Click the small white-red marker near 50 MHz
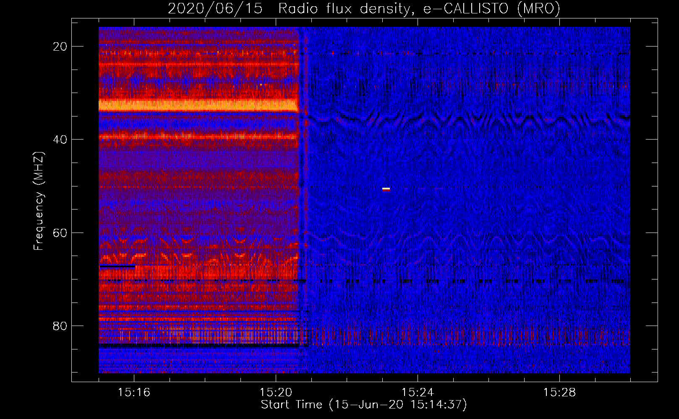Screen dimensions: 679x419 pyautogui.click(x=386, y=189)
